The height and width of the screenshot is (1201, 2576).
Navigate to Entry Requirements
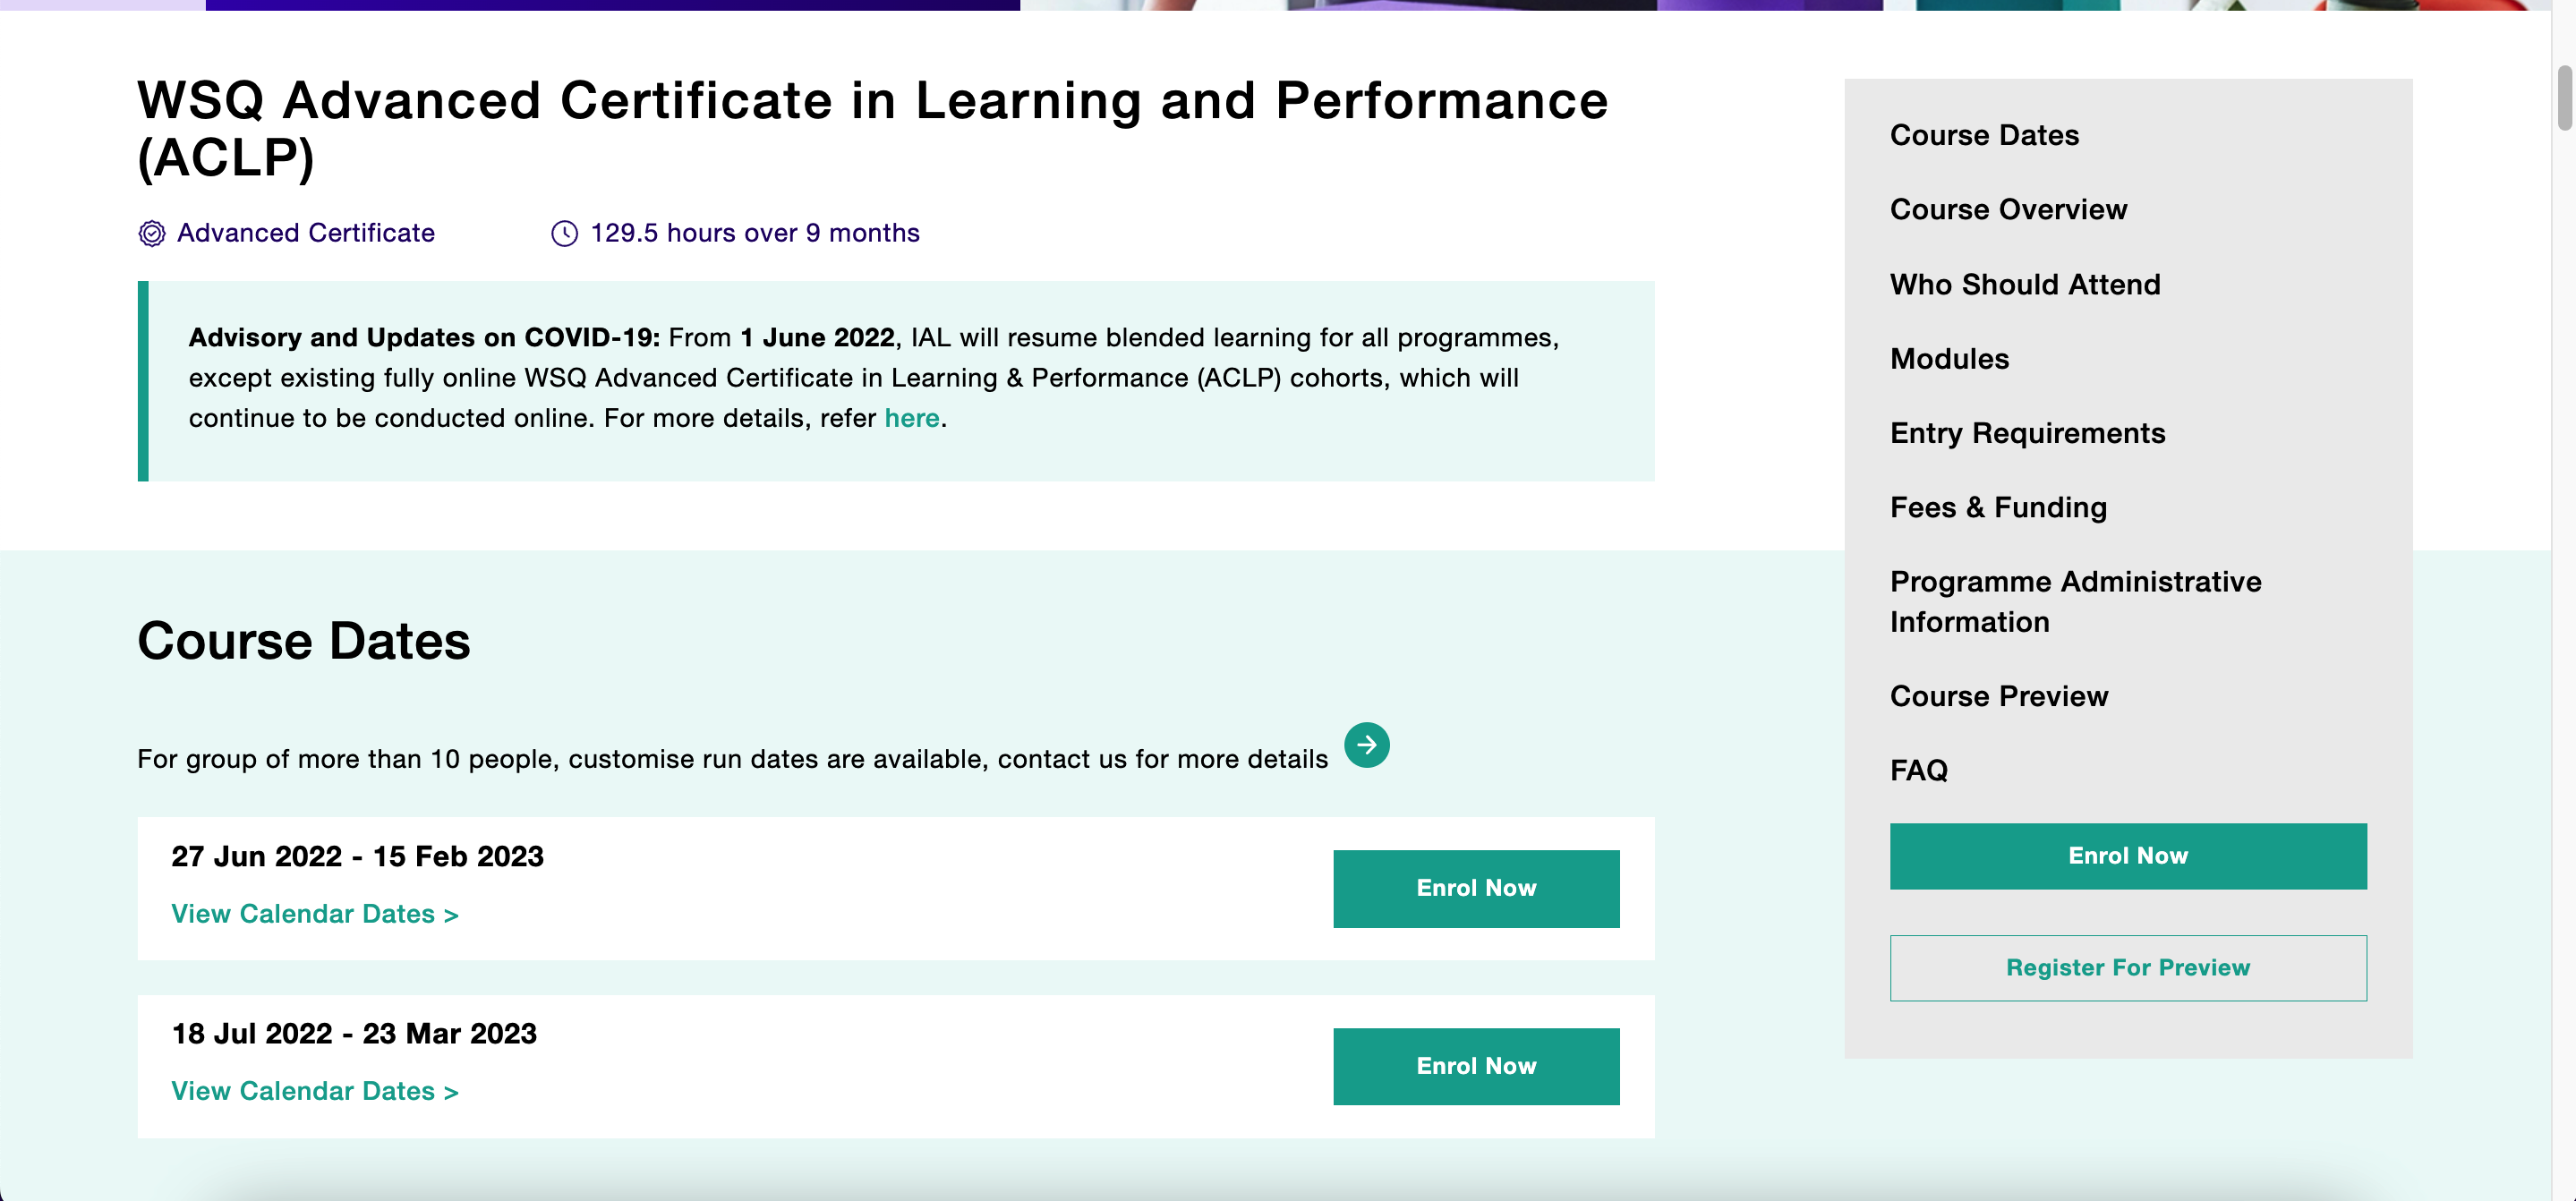[2027, 433]
